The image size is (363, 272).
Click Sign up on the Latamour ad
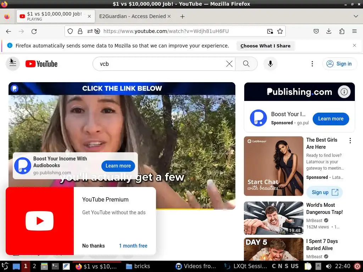click(x=324, y=192)
